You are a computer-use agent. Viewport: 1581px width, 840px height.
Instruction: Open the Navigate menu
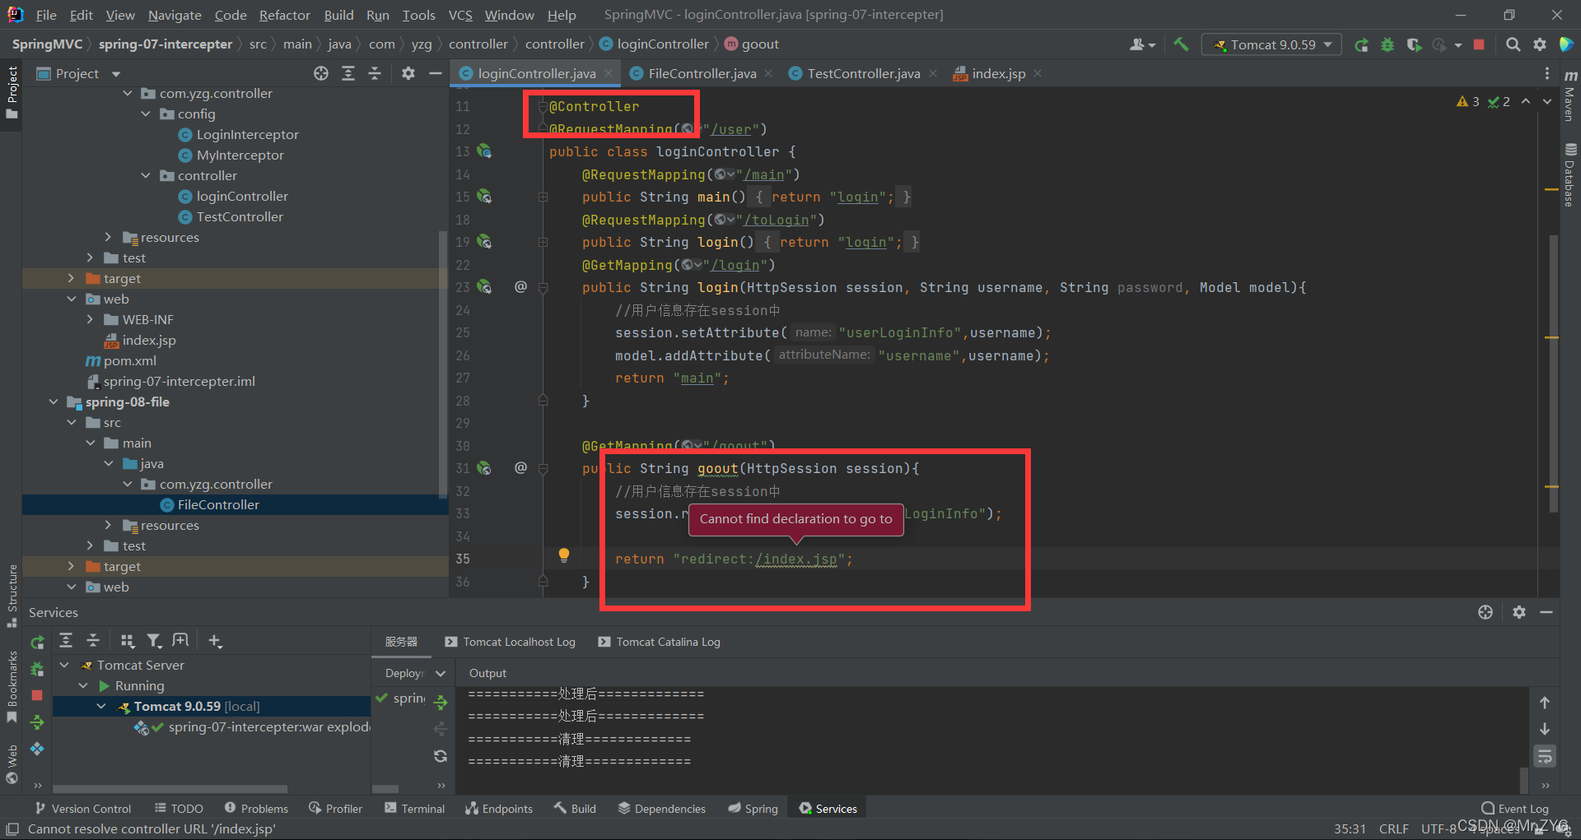175,15
